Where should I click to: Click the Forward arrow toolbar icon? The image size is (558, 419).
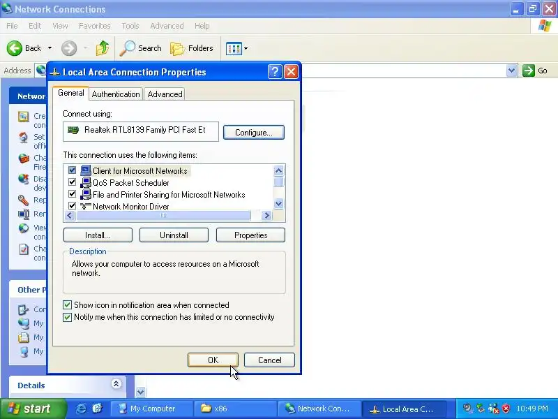click(68, 48)
